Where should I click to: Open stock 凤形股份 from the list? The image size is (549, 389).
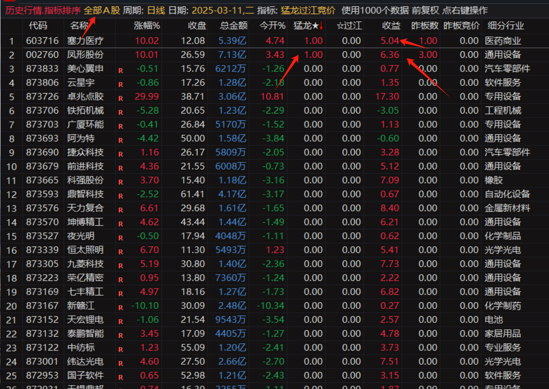pos(85,55)
